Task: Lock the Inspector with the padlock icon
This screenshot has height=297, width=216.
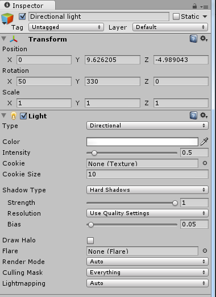Action: point(194,6)
